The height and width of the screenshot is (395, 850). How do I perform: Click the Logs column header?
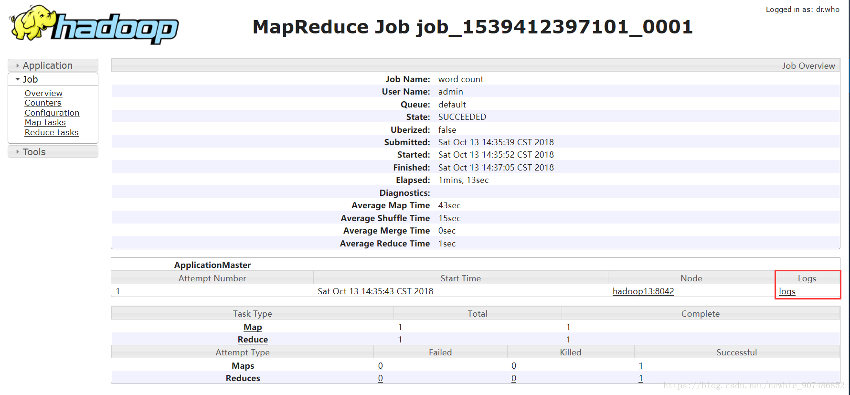pyautogui.click(x=807, y=278)
